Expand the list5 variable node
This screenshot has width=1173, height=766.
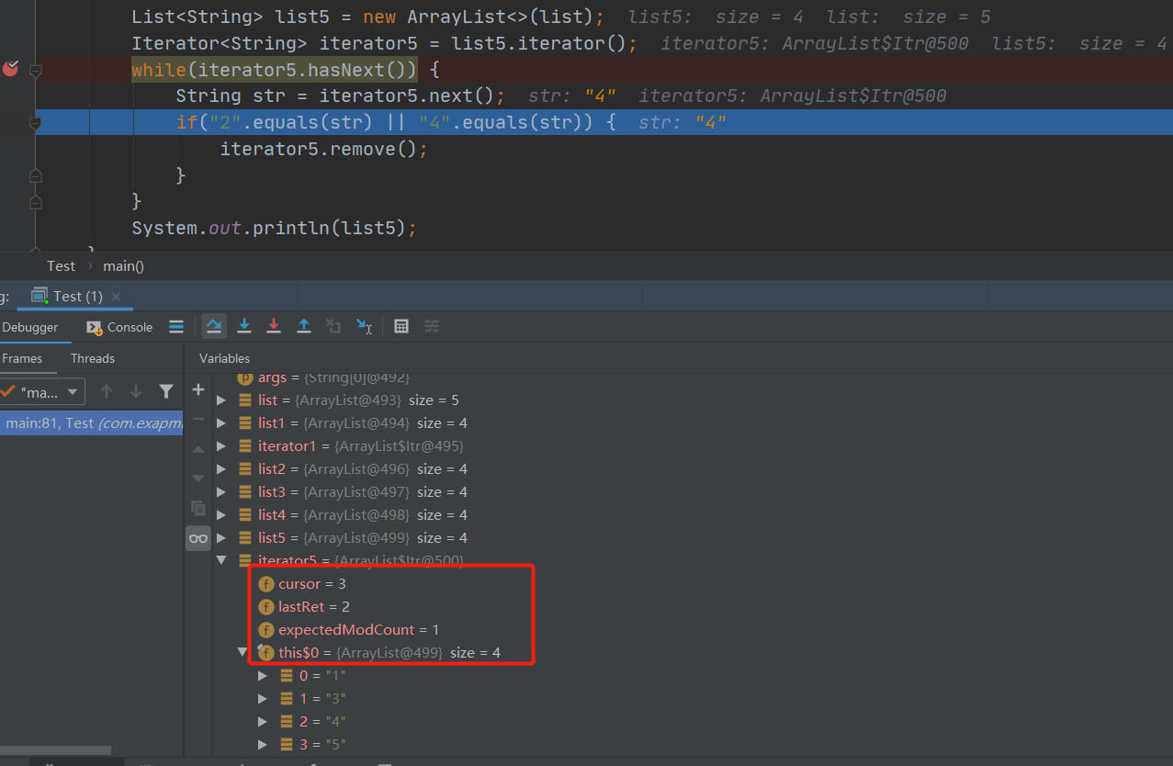pyautogui.click(x=220, y=537)
